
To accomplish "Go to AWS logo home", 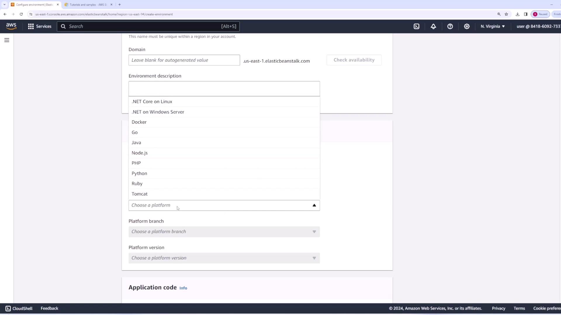I will pos(11,26).
